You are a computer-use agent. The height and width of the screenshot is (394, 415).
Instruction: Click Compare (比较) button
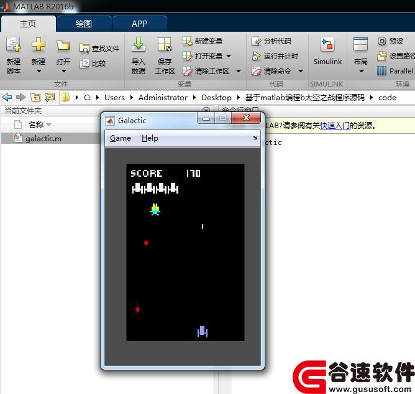tap(93, 63)
